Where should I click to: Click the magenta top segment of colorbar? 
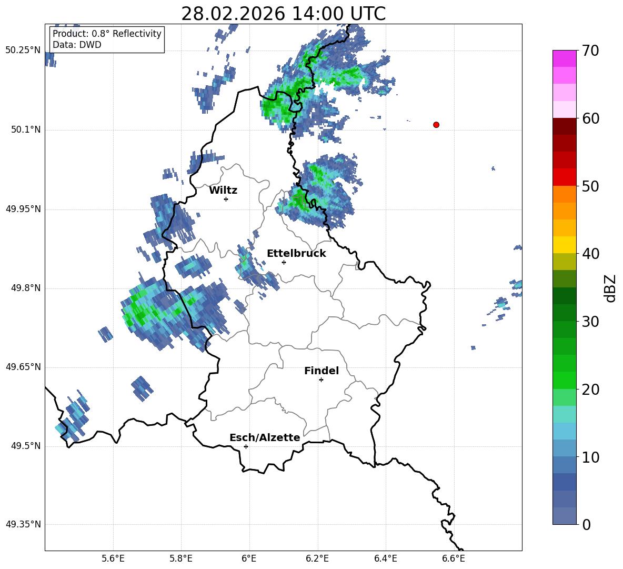(564, 58)
